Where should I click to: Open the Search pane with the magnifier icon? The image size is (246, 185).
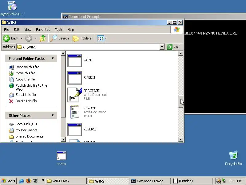54,38
